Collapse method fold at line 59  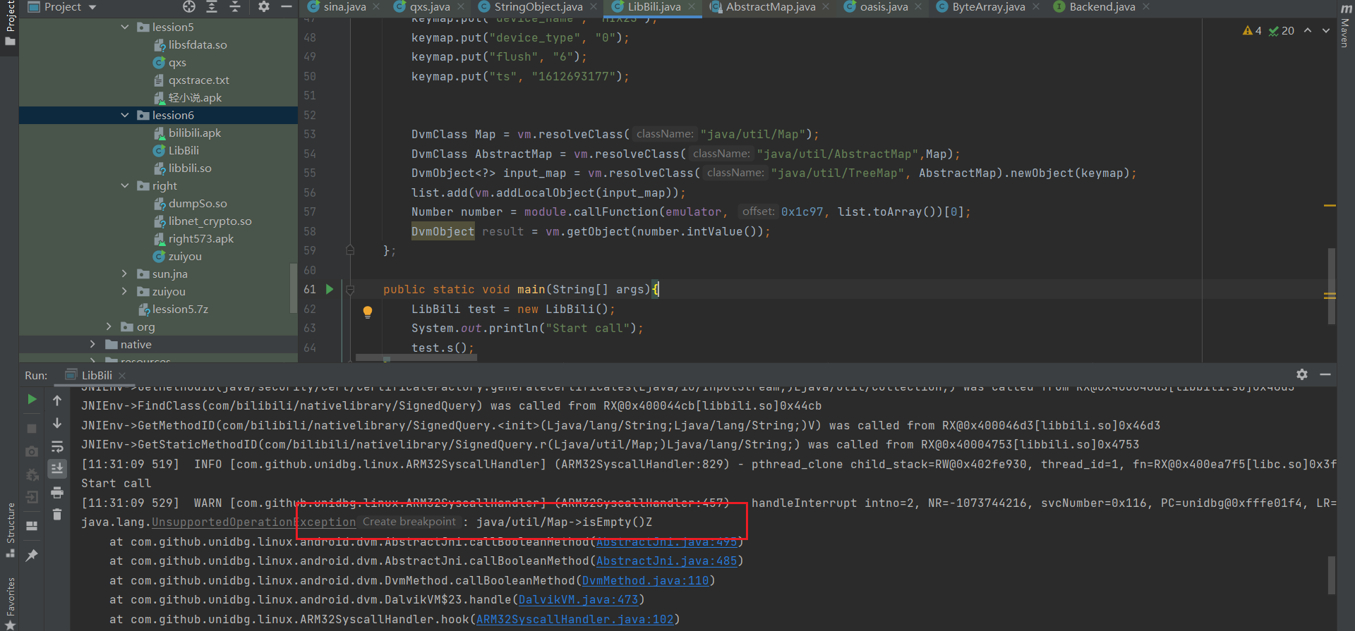[x=349, y=250]
